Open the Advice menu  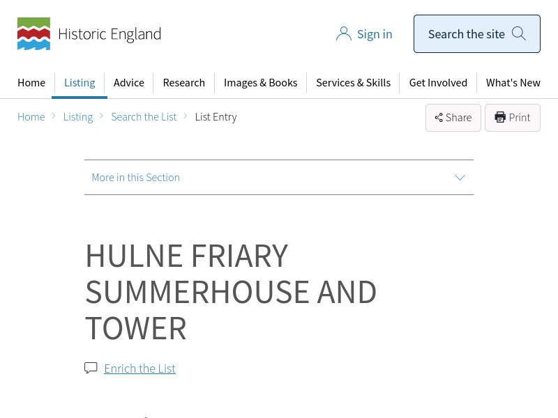(x=129, y=83)
